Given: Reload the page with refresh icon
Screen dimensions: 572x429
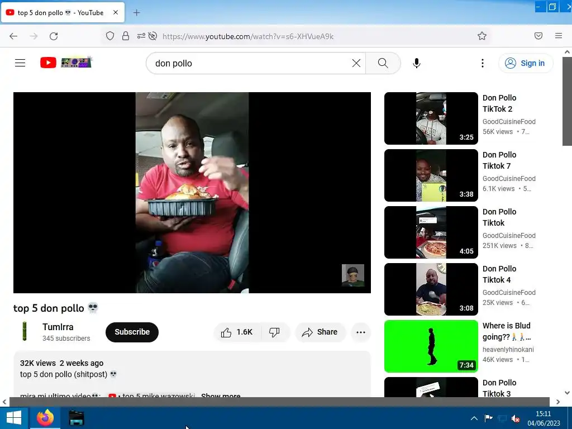Looking at the screenshot, I should pos(54,36).
